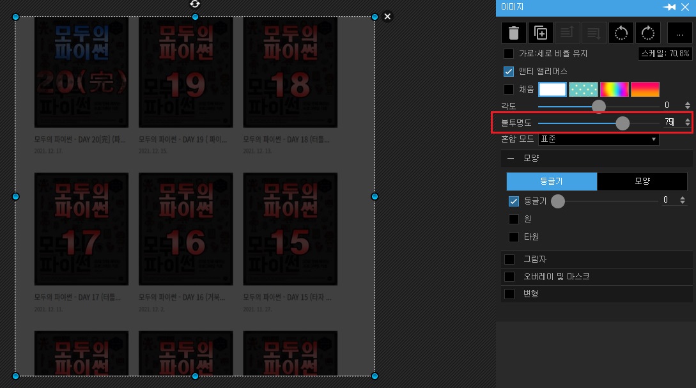This screenshot has width=696, height=388.
Task: Adjust 둥글기 stepper arrows
Action: [682, 201]
